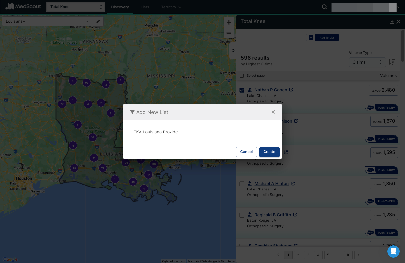Open Reginald B Griffith external link icon
This screenshot has height=263, width=405.
(x=295, y=215)
